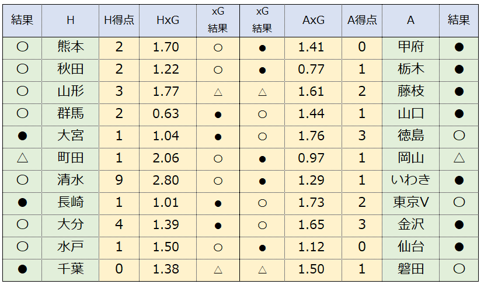
Task: Click the 水戸 home team cell
Action: (71, 247)
